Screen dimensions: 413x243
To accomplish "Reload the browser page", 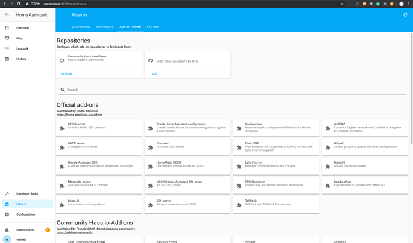I will pos(19,4).
